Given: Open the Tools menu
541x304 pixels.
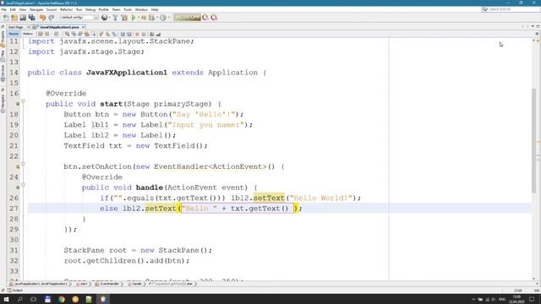Looking at the screenshot, I should click(x=128, y=9).
